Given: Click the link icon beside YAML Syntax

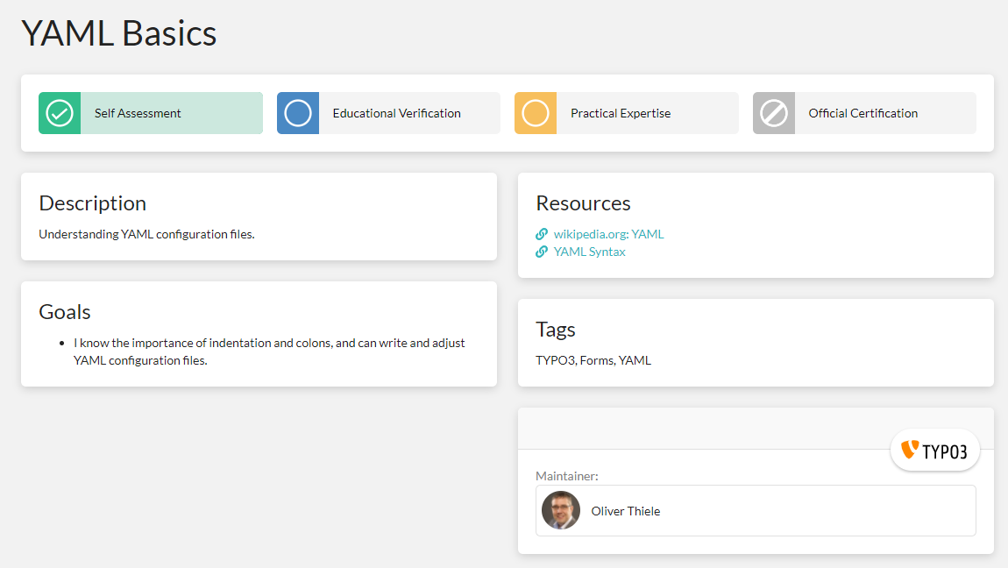Looking at the screenshot, I should pos(542,252).
